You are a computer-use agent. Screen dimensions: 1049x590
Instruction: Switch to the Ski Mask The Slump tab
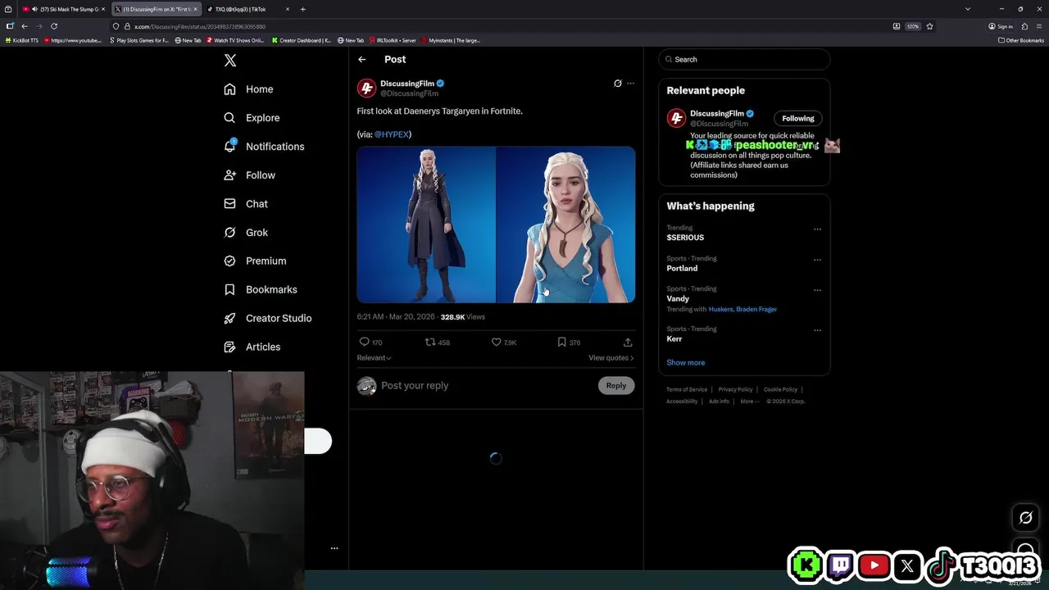click(x=64, y=9)
